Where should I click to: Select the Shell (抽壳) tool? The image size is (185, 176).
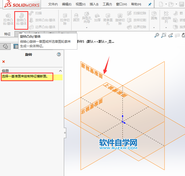(x=179, y=27)
